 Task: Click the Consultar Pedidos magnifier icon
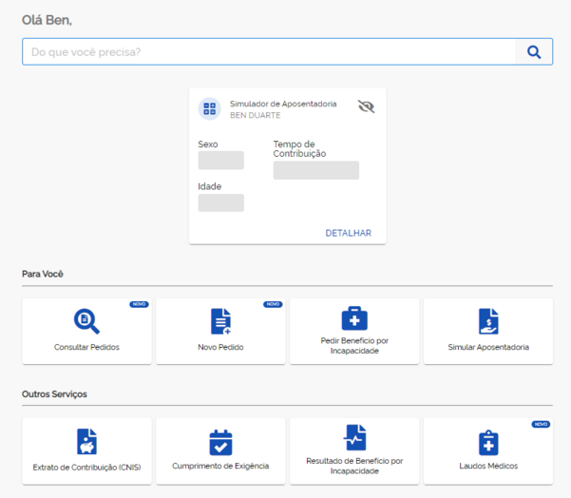[86, 321]
